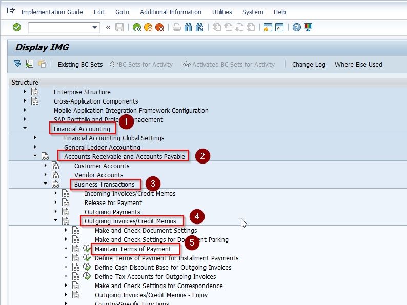Viewport: 407px width, 305px height.
Task: Select Define Terms of Payment for Installment Payments
Action: click(167, 258)
